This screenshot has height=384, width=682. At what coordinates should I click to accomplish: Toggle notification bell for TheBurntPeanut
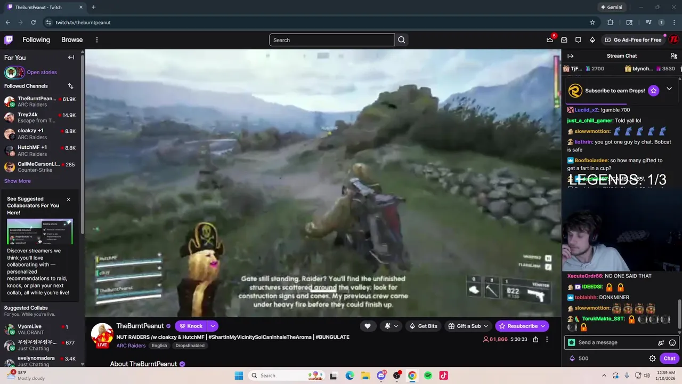pyautogui.click(x=391, y=326)
